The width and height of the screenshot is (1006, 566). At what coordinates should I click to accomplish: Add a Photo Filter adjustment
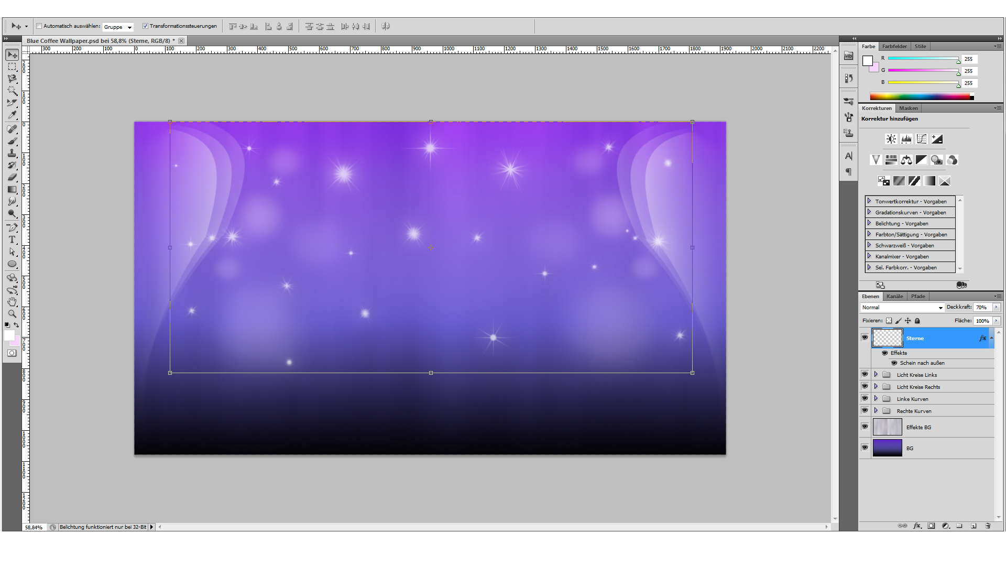click(x=937, y=160)
